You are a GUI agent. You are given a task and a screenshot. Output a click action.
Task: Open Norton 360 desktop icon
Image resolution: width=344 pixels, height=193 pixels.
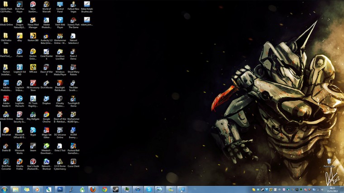[33, 37]
